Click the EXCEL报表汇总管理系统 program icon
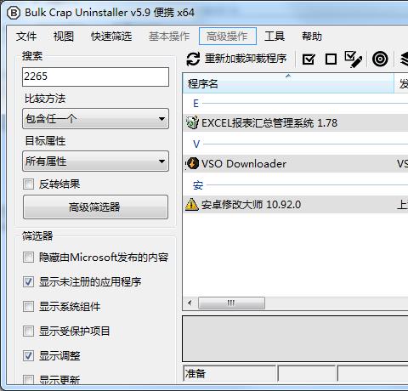408x391 pixels. [x=192, y=122]
